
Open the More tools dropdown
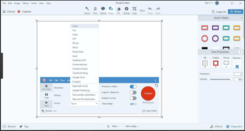pos(142,11)
